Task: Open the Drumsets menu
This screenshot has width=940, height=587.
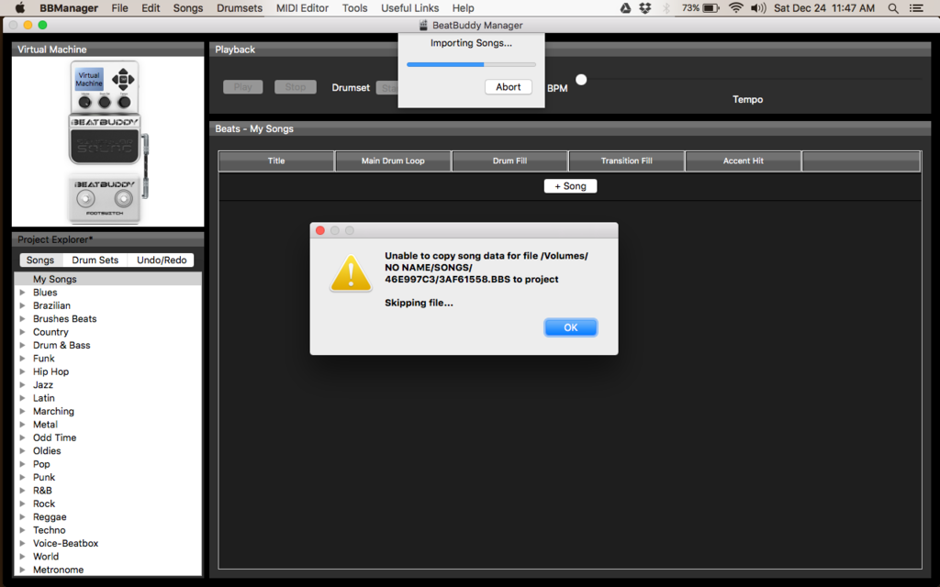Action: pyautogui.click(x=240, y=7)
